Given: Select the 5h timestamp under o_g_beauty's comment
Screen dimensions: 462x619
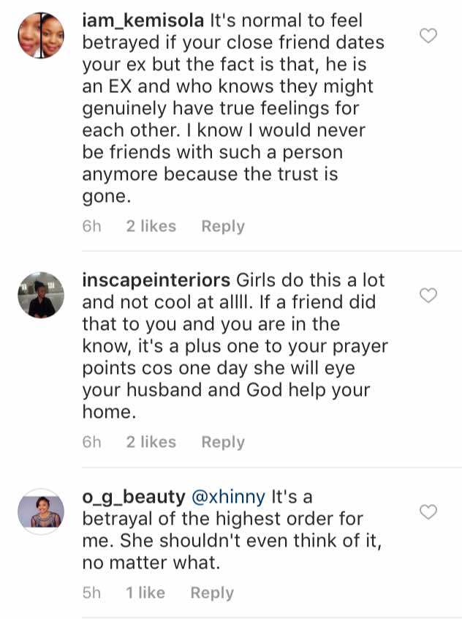Looking at the screenshot, I should tap(92, 593).
